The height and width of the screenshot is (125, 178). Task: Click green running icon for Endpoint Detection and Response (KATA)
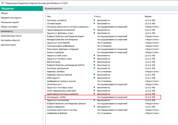94,65
